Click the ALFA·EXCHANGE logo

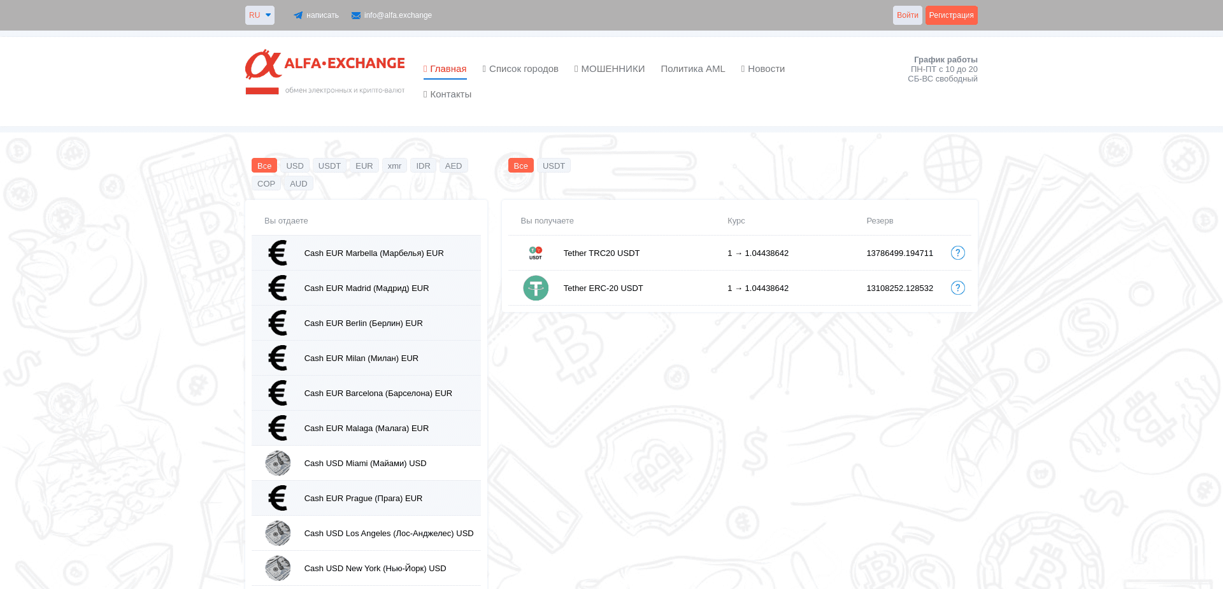pos(325,71)
